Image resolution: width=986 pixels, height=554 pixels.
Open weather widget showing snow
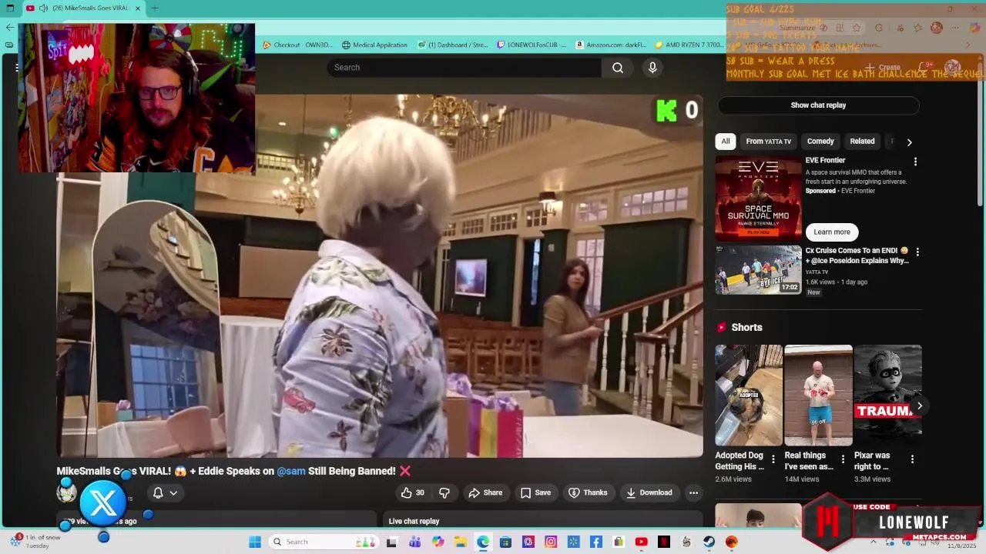35,542
